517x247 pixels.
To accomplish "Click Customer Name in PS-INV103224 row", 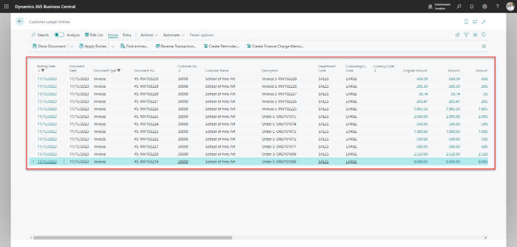I will 220,124.
